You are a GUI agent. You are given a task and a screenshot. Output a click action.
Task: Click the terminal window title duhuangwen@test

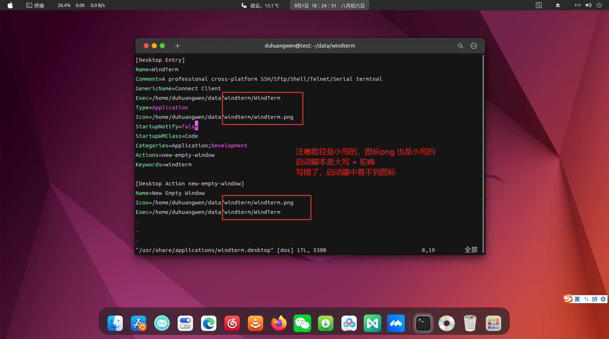point(310,46)
